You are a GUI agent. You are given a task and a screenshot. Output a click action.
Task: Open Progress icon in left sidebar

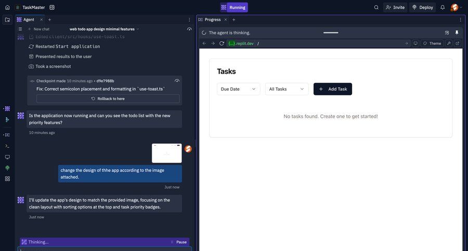(x=7, y=135)
